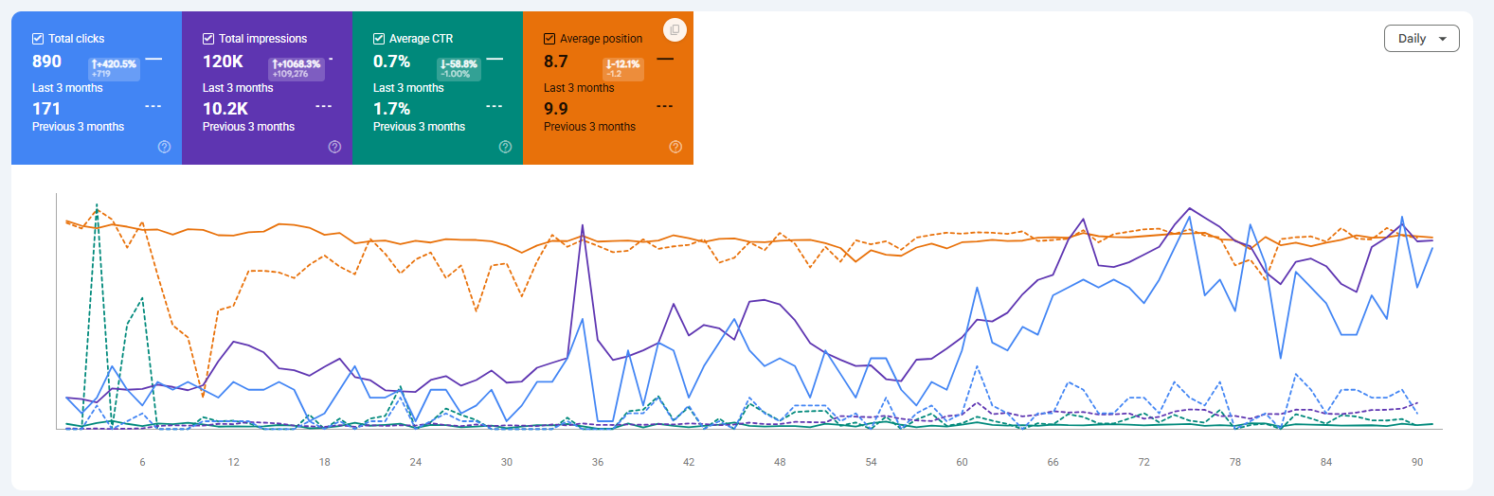Click the +420.5% change badge

114,68
